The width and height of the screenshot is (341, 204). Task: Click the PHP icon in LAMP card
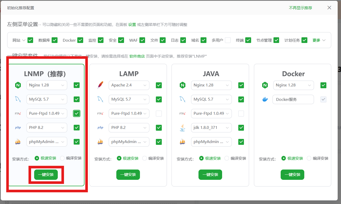[100, 128]
